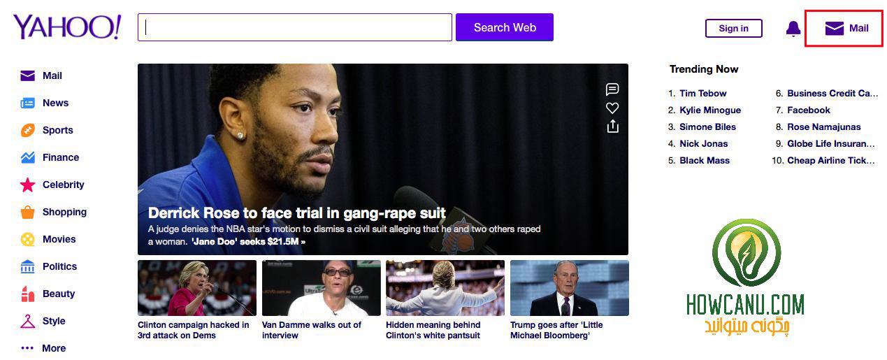Go to Celebrity section in sidebar
This screenshot has width=887, height=360.
[x=63, y=185]
